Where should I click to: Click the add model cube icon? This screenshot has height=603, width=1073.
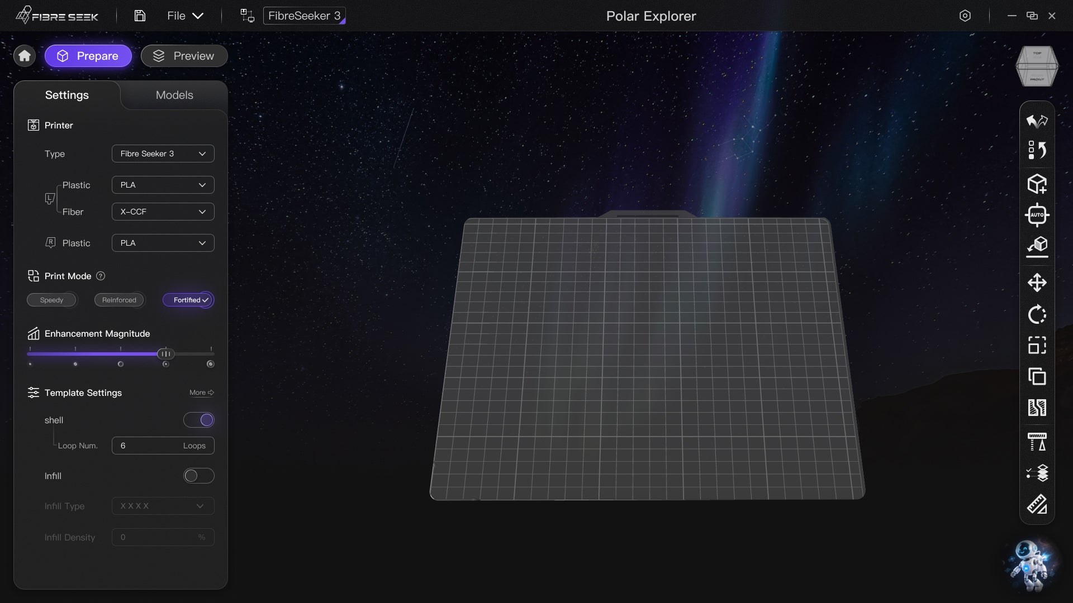pos(1037,184)
